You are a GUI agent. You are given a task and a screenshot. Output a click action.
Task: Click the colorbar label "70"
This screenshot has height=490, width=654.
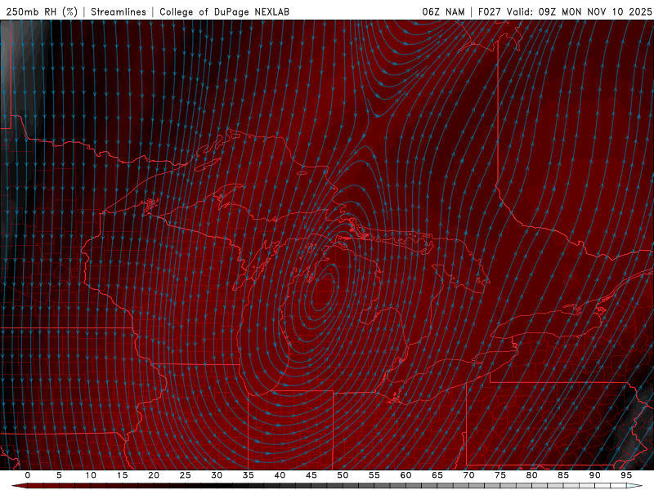click(468, 475)
